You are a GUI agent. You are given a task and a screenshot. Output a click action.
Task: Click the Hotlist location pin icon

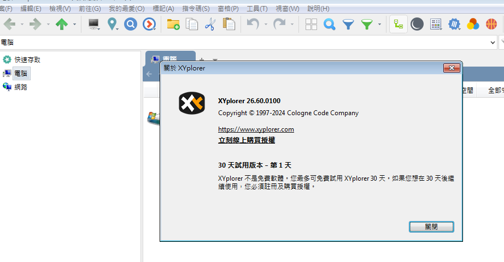112,24
